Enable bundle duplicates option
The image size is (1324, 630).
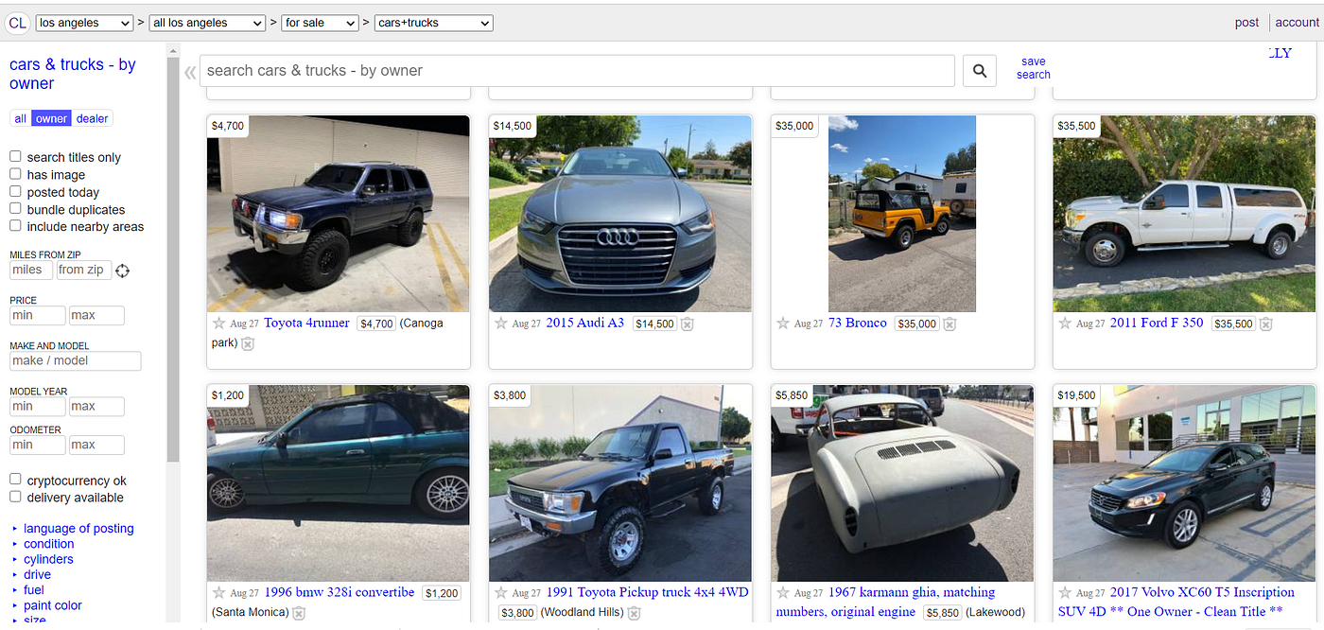[x=15, y=209]
